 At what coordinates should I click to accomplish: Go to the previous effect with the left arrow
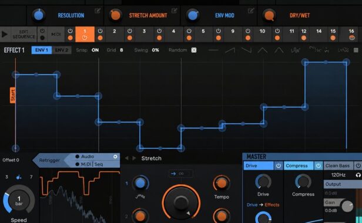(126, 158)
